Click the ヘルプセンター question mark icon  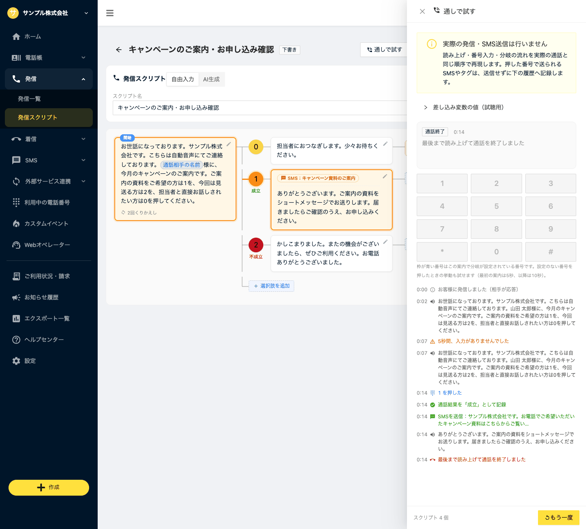(x=16, y=340)
